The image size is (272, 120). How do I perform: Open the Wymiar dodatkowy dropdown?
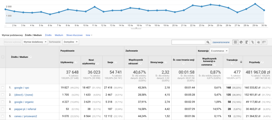[35, 42]
